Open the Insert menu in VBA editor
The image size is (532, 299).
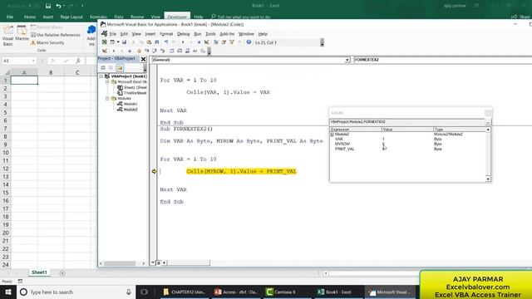(150, 34)
